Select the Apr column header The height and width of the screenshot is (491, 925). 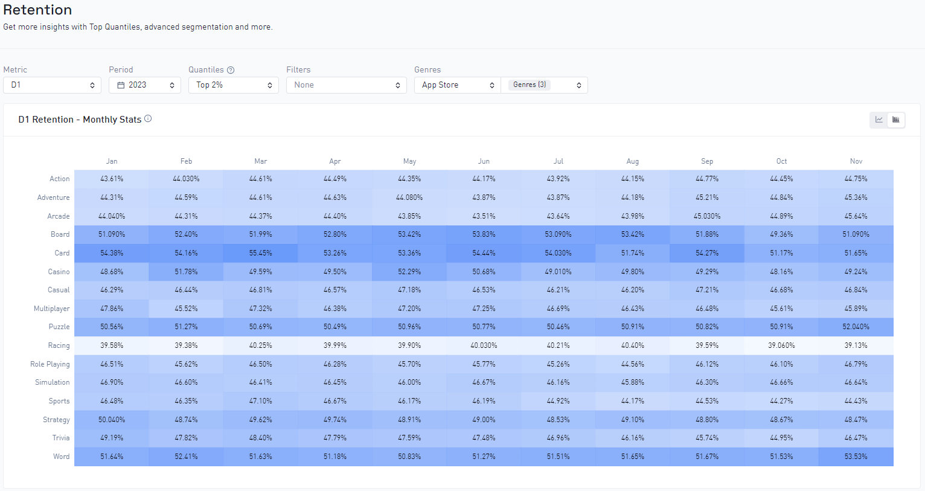pyautogui.click(x=335, y=161)
